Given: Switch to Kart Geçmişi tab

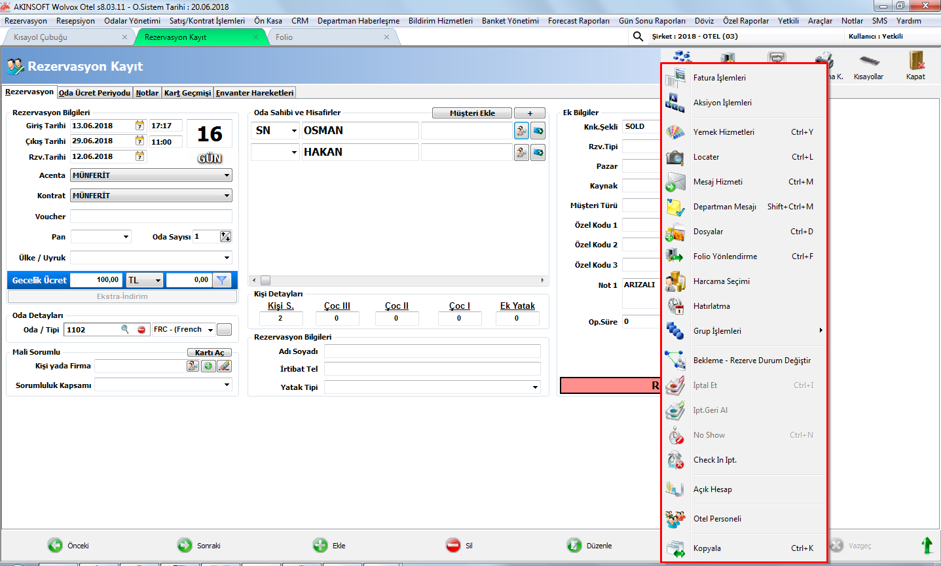Looking at the screenshot, I should (188, 93).
